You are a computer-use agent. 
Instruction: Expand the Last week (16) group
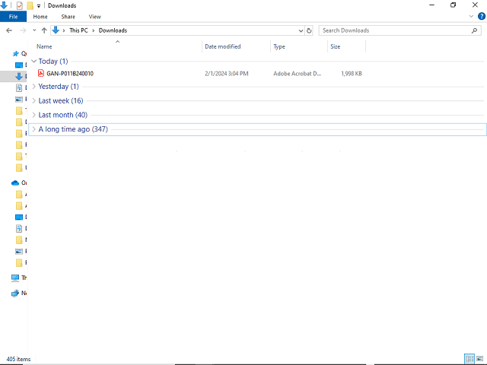(x=34, y=100)
